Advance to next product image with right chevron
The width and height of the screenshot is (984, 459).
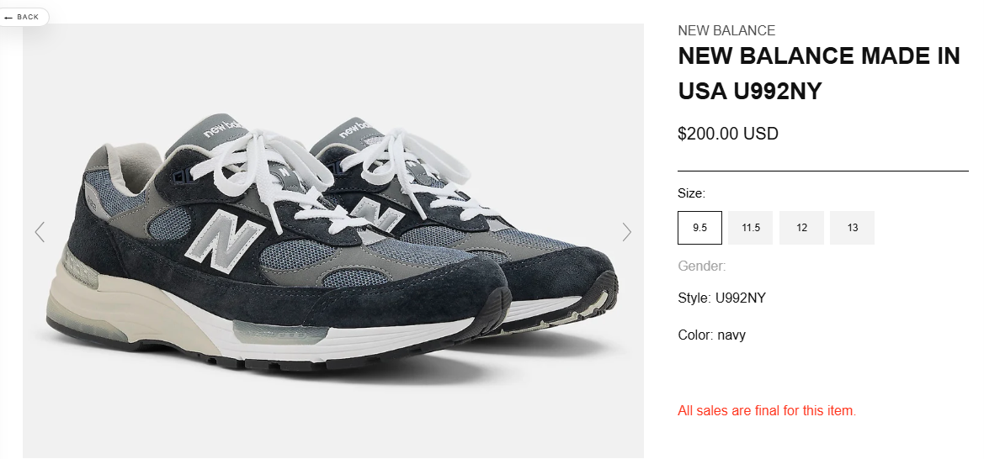pyautogui.click(x=626, y=231)
